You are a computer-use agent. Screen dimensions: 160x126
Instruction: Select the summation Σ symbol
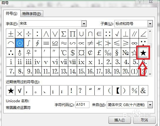[64, 34]
